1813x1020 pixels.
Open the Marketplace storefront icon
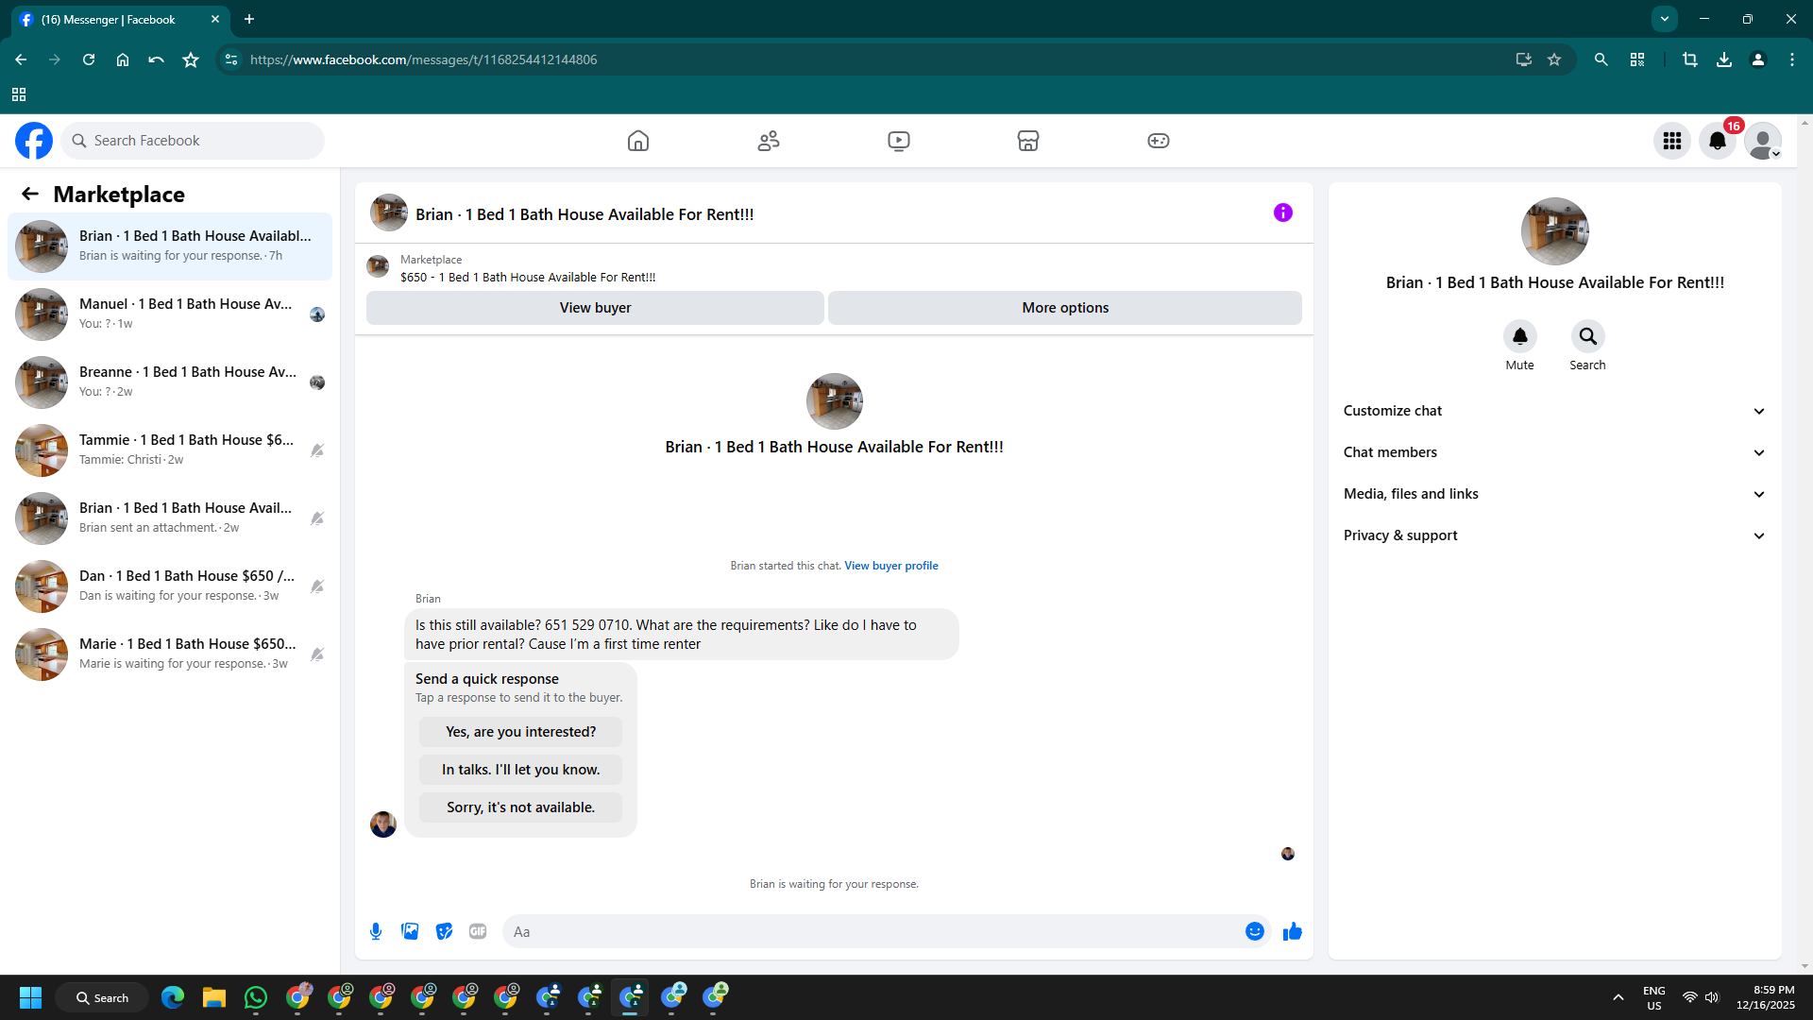point(1028,141)
